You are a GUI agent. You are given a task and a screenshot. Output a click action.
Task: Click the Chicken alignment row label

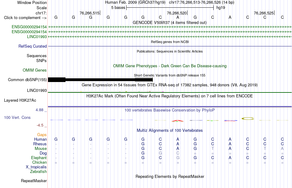(x=39, y=162)
